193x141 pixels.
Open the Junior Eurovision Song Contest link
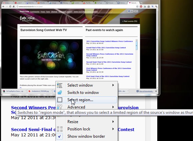coord(85,12)
